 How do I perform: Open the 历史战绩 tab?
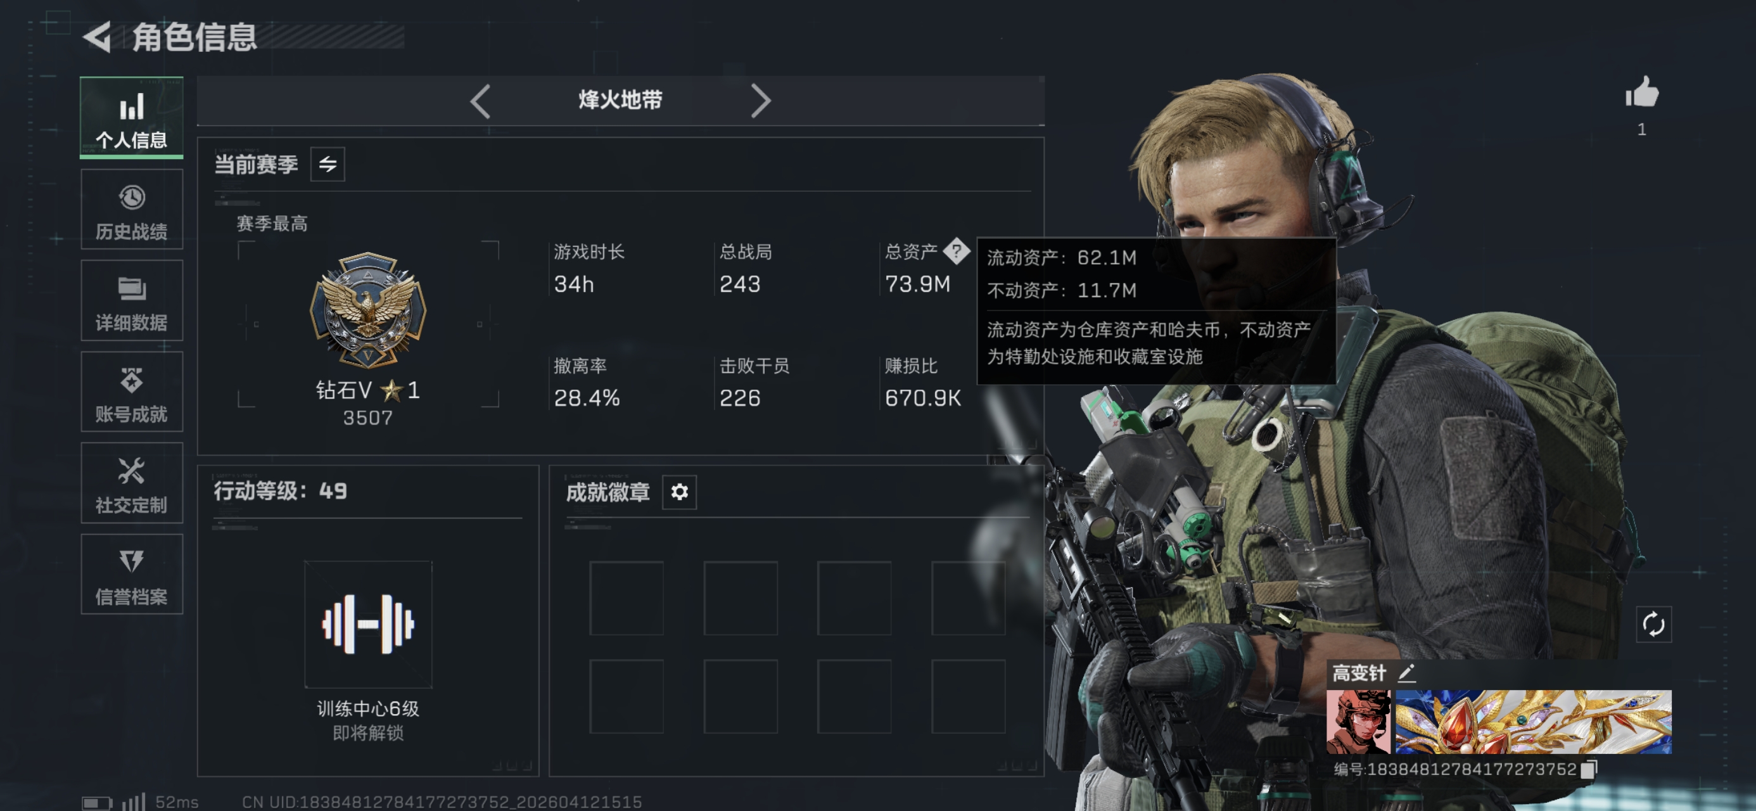[132, 209]
